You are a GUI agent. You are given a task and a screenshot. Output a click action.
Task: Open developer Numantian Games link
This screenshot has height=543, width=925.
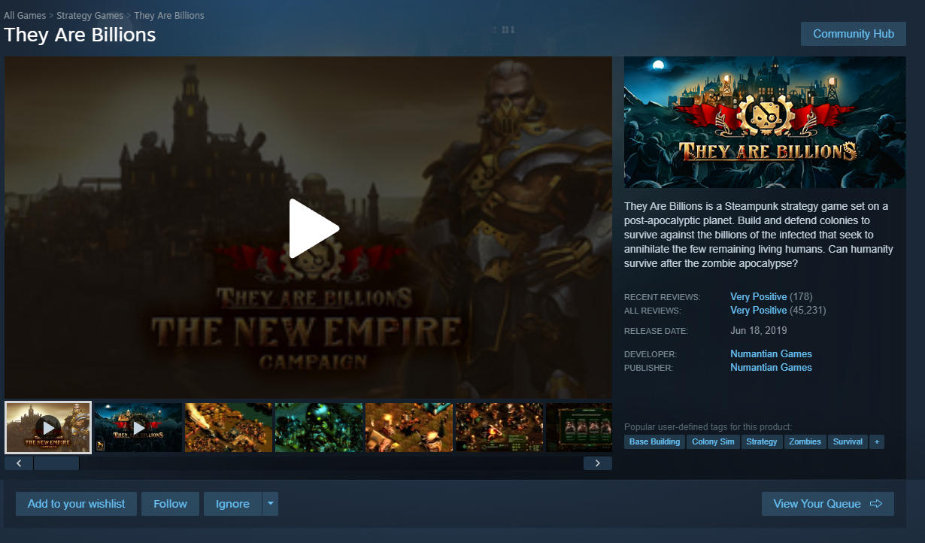pos(771,353)
